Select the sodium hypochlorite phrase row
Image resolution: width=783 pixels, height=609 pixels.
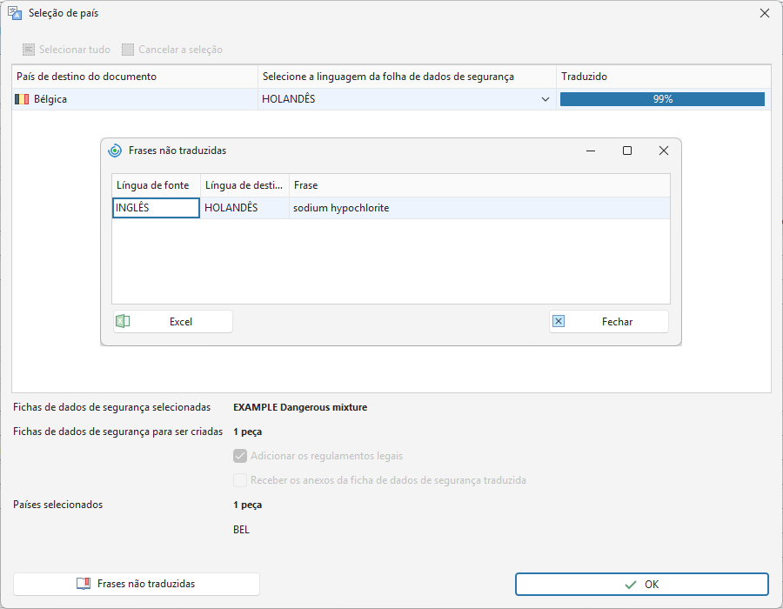tap(391, 208)
